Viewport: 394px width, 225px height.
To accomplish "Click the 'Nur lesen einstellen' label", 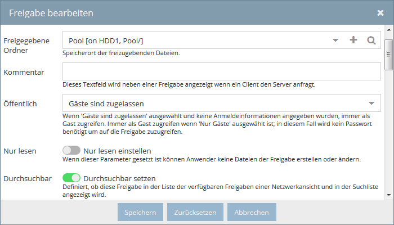I will pyautogui.click(x=117, y=151).
